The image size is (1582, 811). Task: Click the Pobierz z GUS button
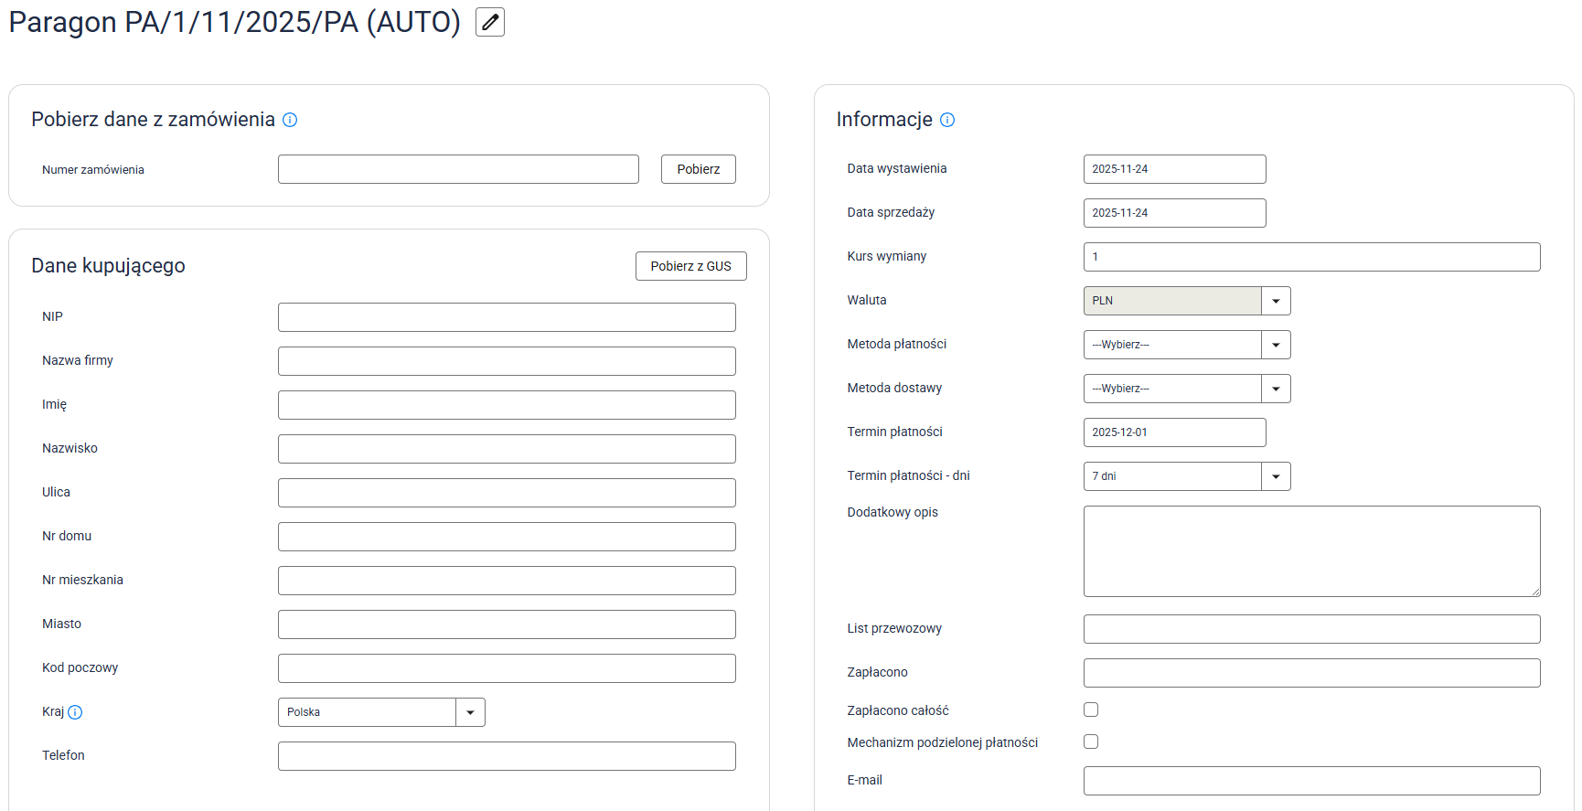pos(690,266)
